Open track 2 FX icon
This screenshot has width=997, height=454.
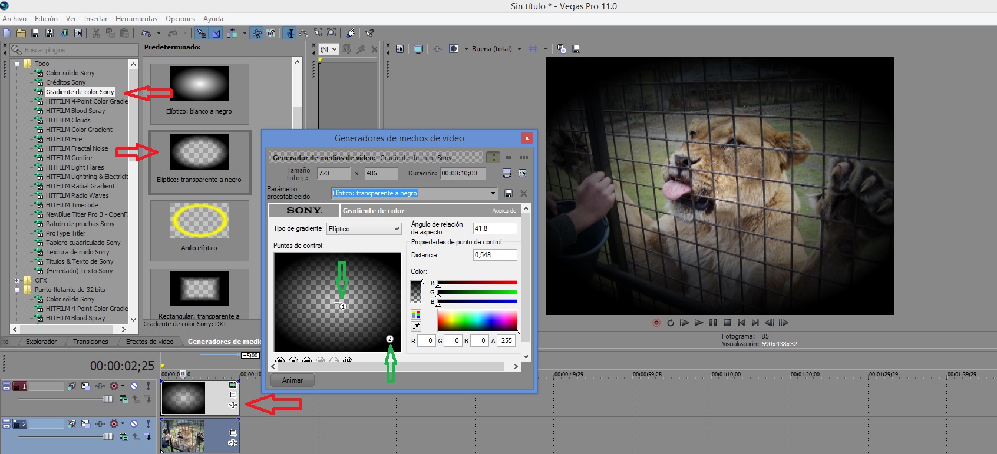click(x=100, y=424)
